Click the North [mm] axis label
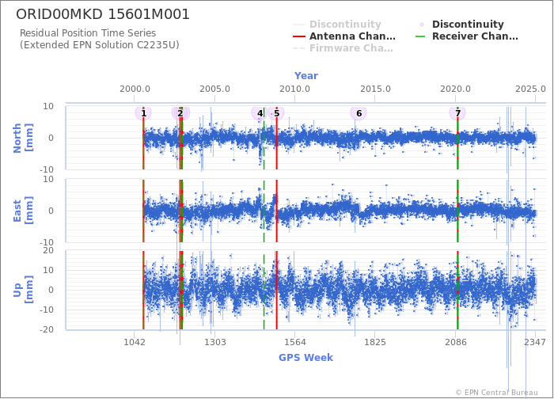The width and height of the screenshot is (554, 399). click(23, 138)
